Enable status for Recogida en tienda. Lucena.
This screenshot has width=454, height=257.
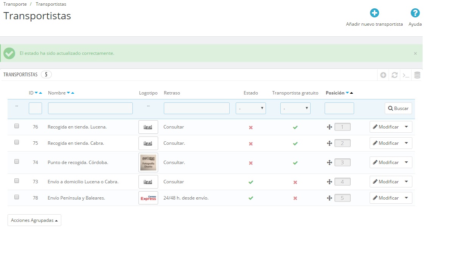(250, 127)
